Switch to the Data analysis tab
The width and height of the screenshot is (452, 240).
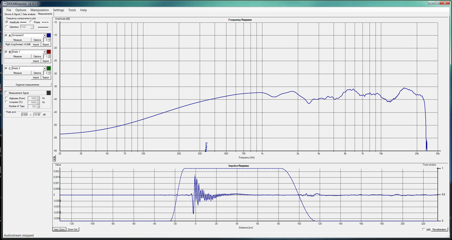[29, 14]
